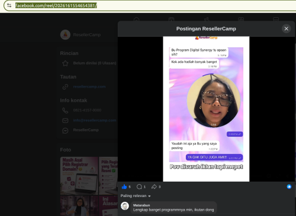The width and height of the screenshot is (296, 216).
Task: Click the Foto section heading
Action: click(x=66, y=150)
